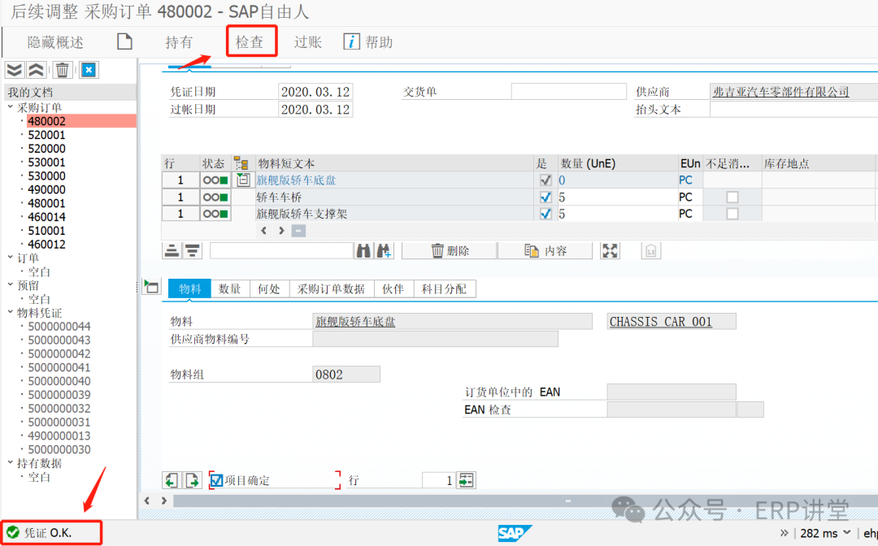Click the trash icon in overview toolbar
The height and width of the screenshot is (546, 878).
tap(62, 70)
